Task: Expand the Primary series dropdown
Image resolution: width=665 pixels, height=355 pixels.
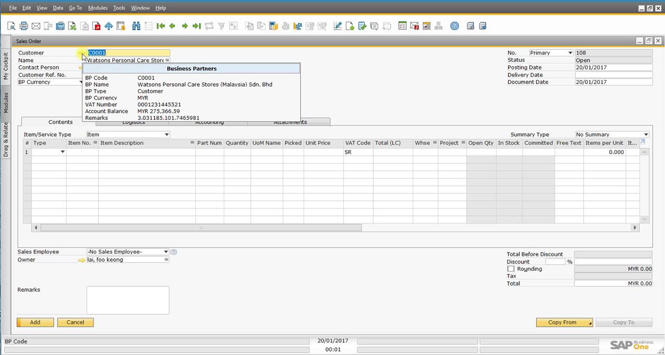Action: click(570, 53)
